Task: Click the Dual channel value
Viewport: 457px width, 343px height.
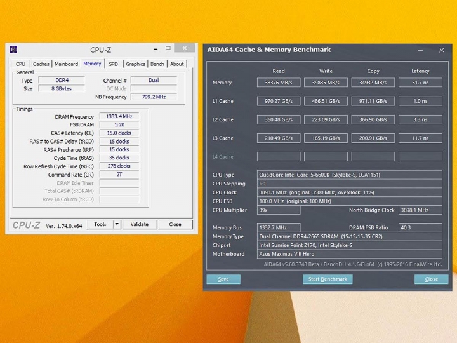Action: point(154,80)
